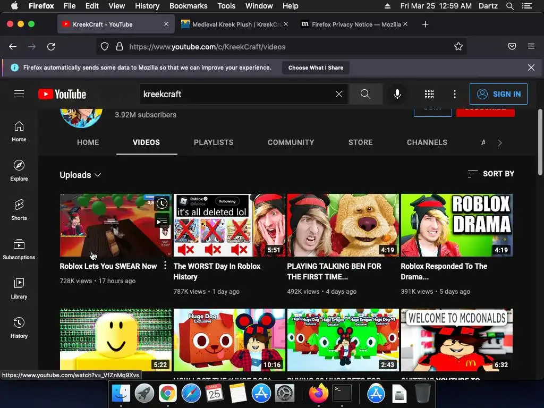Open the CHANNELS tab
Image resolution: width=544 pixels, height=408 pixels.
click(x=427, y=142)
